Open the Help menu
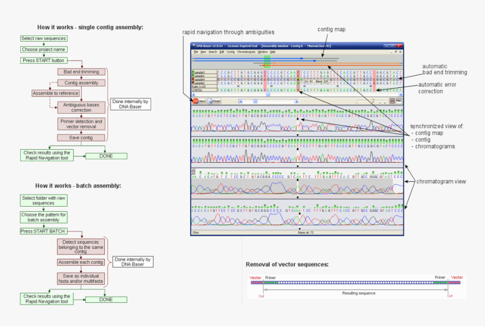485x326 pixels. click(272, 52)
